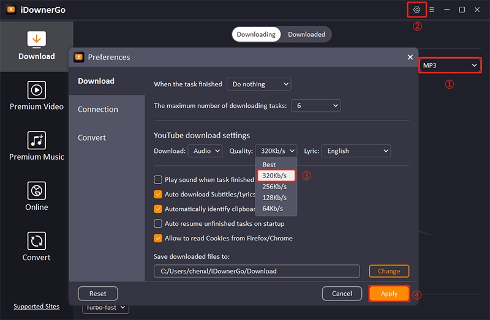Switch to the Downloaded tab
490x320 pixels.
306,34
